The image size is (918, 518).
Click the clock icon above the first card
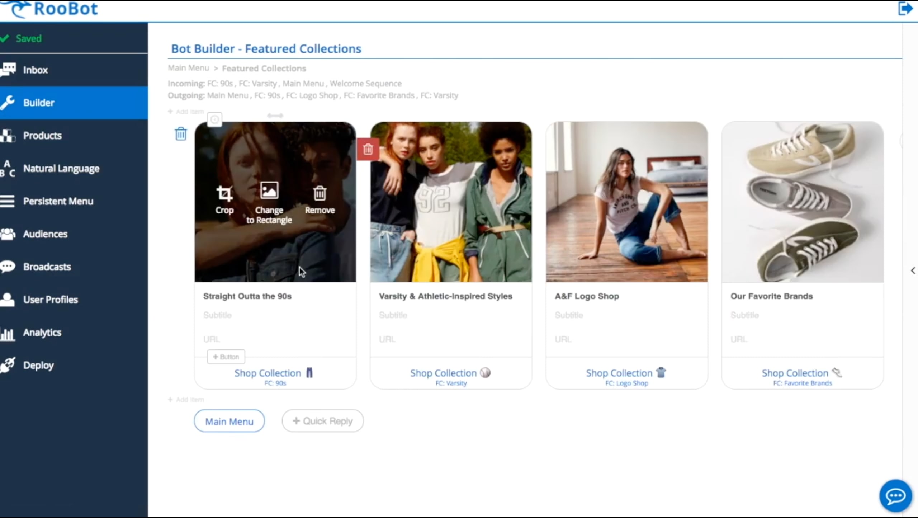(215, 119)
